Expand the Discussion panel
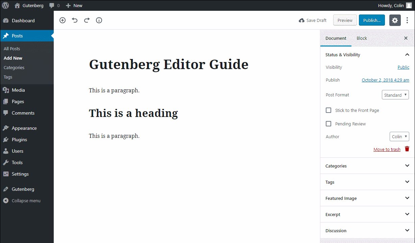The width and height of the screenshot is (415, 243). point(367,231)
